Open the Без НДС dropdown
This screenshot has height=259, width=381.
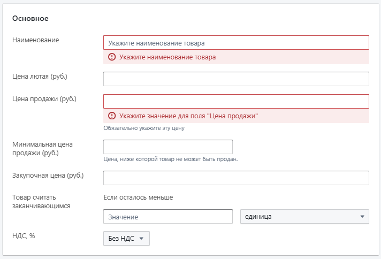tap(126, 238)
